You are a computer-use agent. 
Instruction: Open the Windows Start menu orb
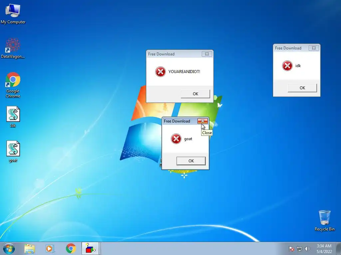[x=9, y=248]
